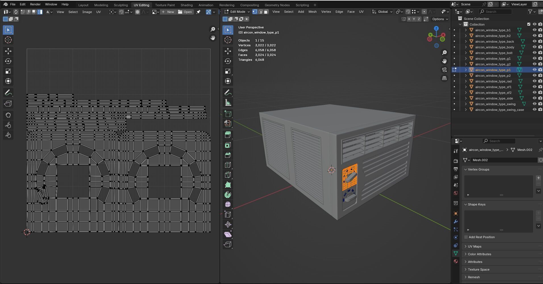The width and height of the screenshot is (543, 284).
Task: Select the Move tool in 3D viewport toolbar
Action: coord(228,51)
